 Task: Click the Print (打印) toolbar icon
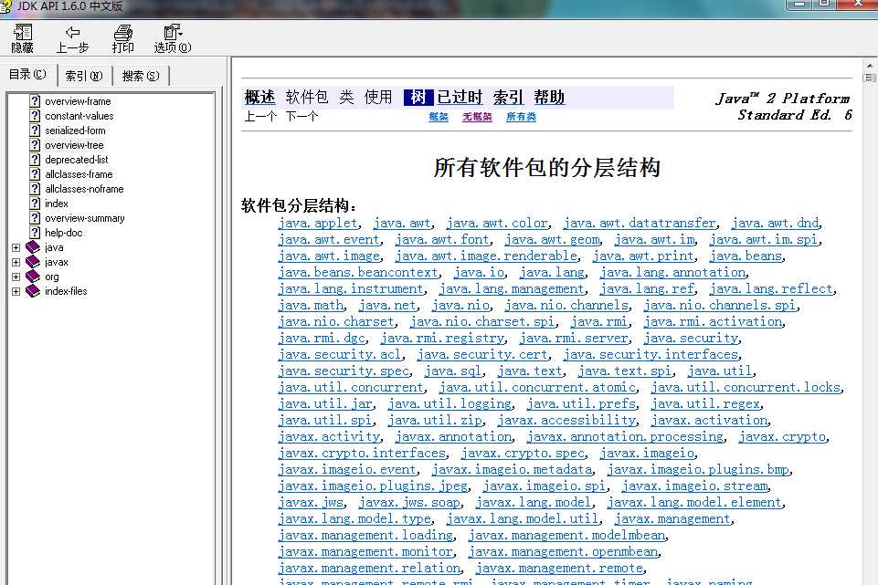coord(122,32)
